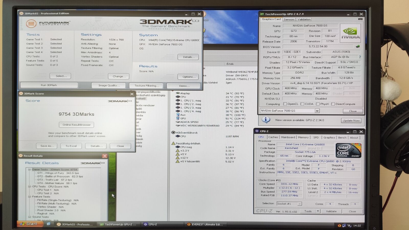Open the Socket #1 selection dropdown in CPU-Z
The image size is (409, 230).
(300, 204)
